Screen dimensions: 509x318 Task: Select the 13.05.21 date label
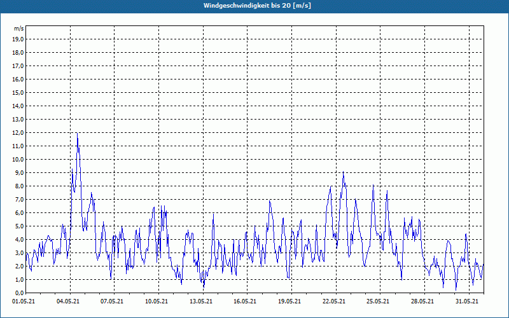pyautogui.click(x=200, y=301)
